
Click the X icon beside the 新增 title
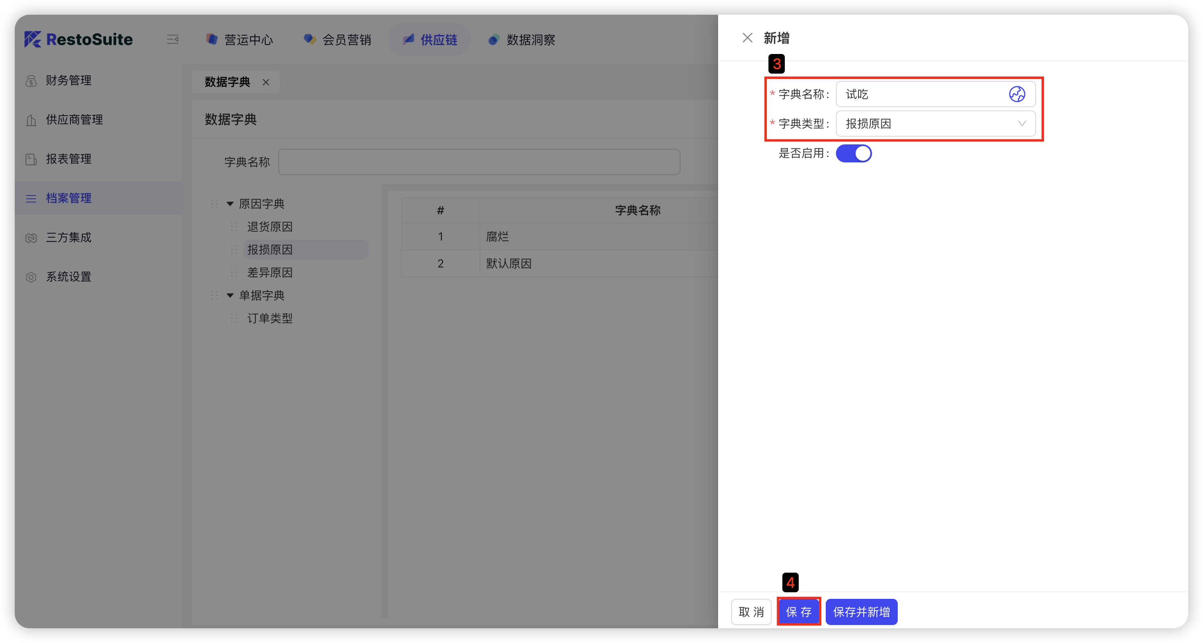[747, 38]
